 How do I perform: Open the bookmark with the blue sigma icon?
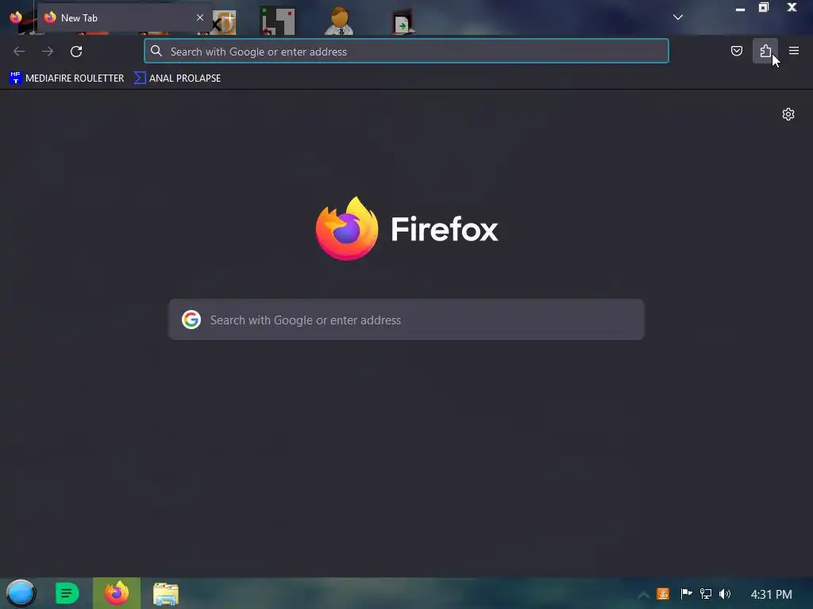pyautogui.click(x=177, y=79)
